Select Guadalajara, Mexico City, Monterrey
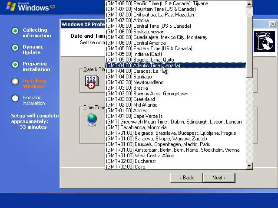278x208 pixels. point(175,37)
